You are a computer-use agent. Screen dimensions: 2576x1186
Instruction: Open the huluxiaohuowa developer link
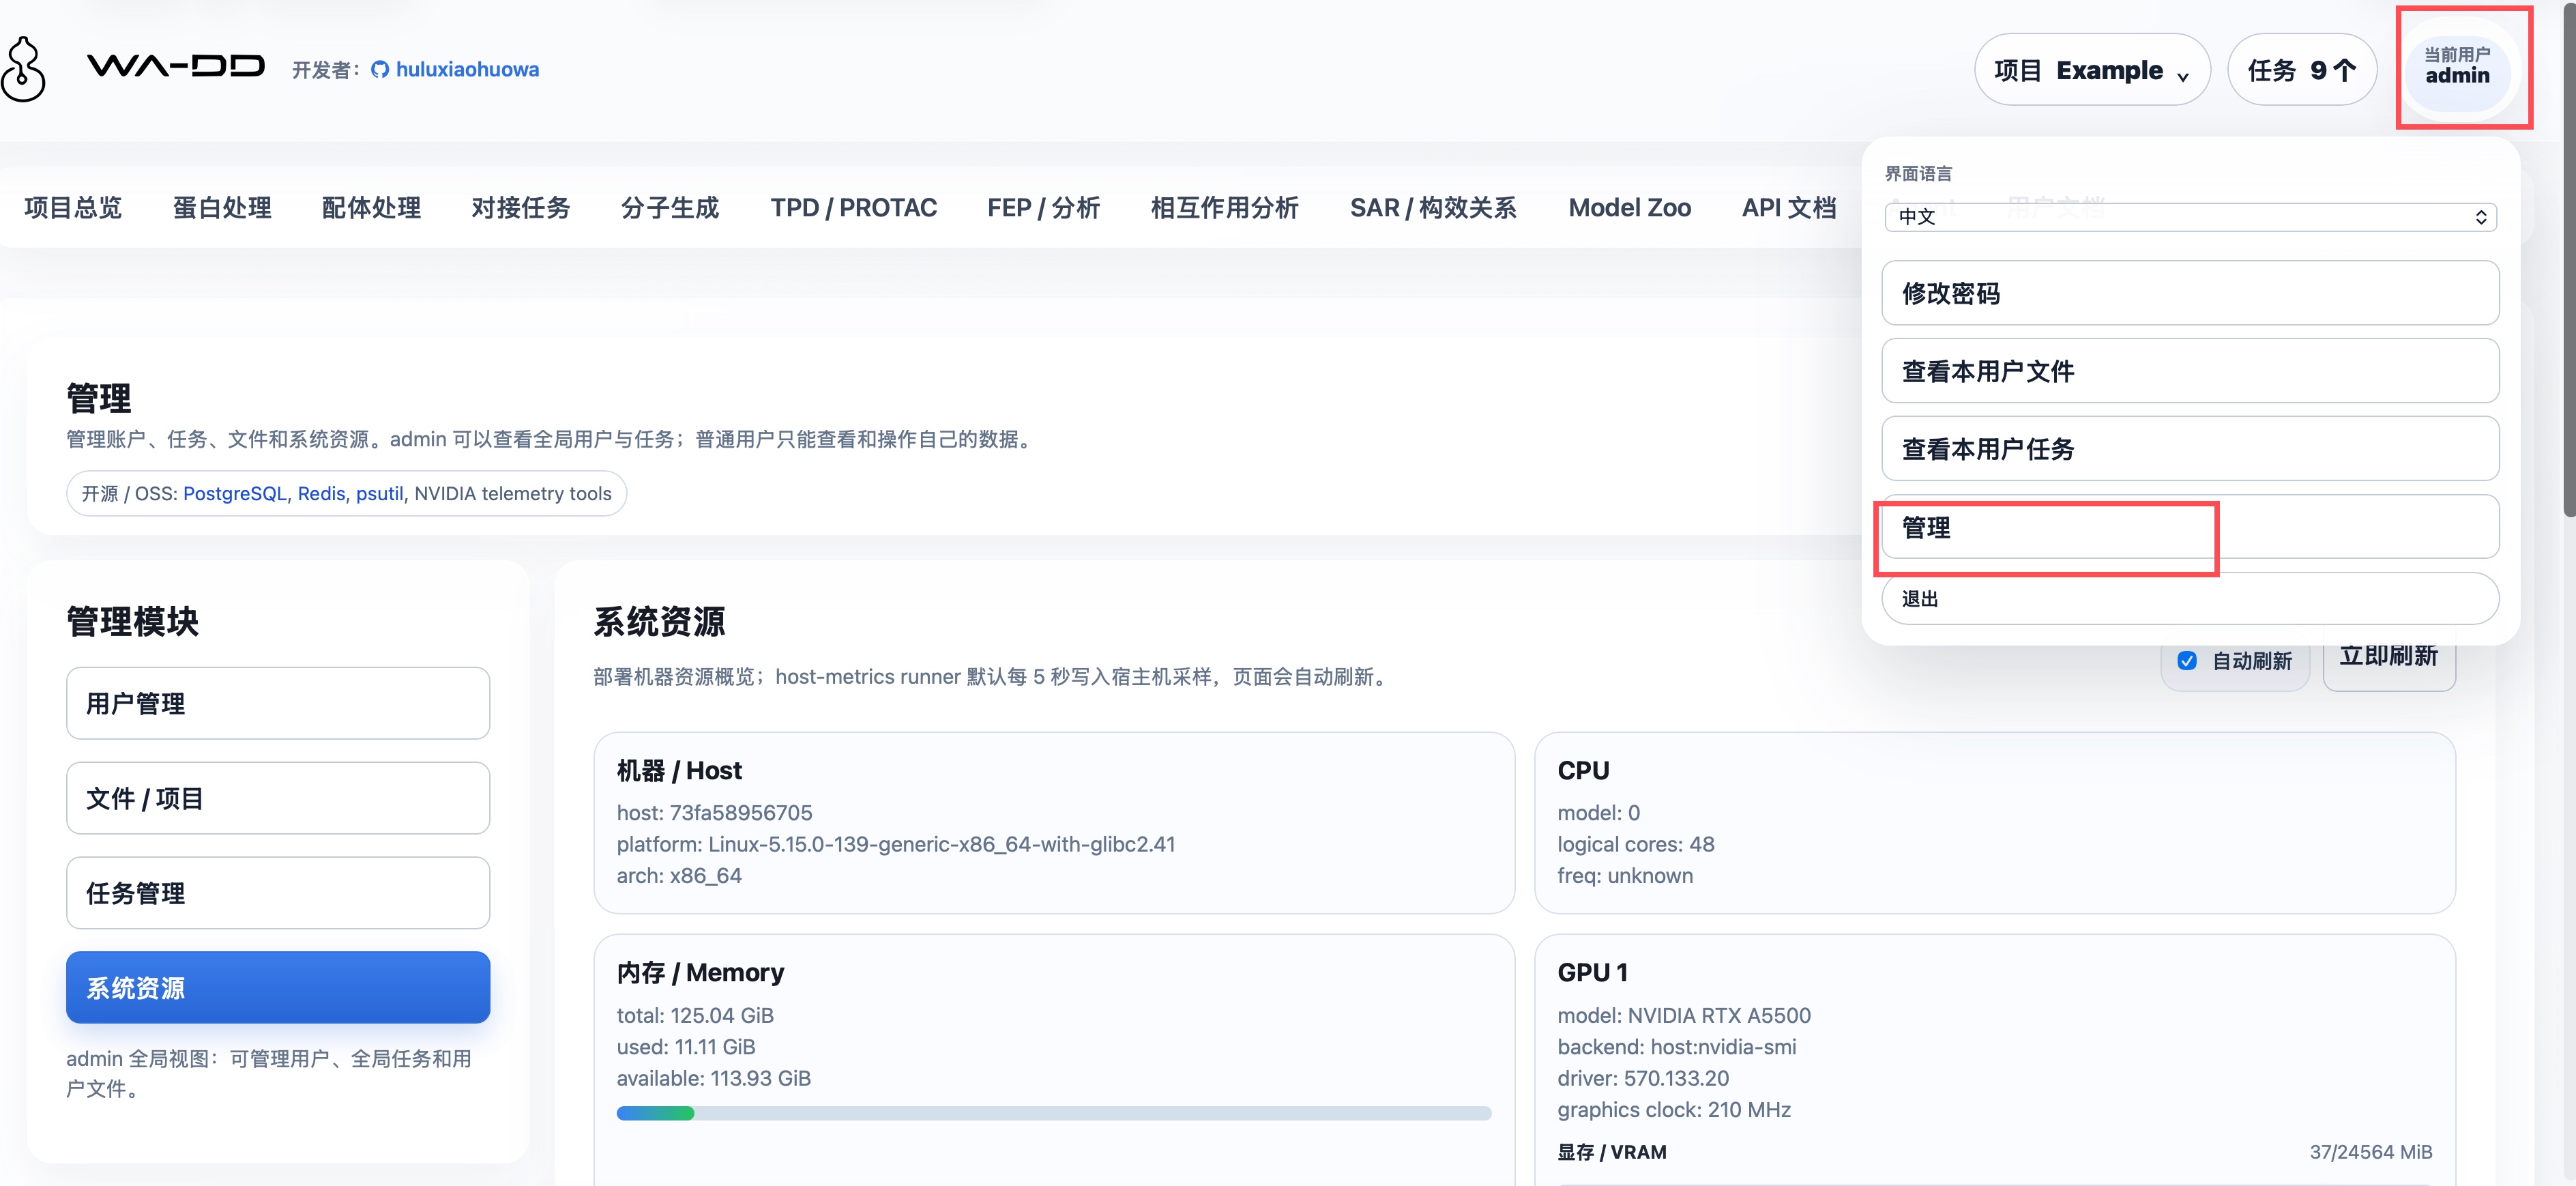467,70
